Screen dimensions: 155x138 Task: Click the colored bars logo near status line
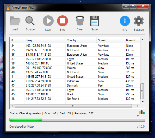coord(141,113)
